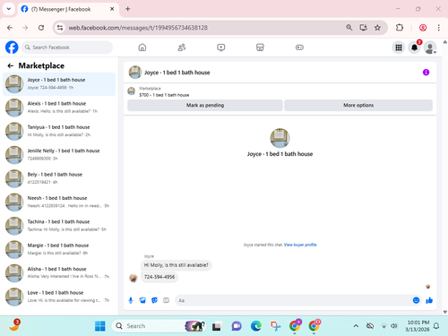
Task: Open Alexis conversation
Action: pos(59,108)
